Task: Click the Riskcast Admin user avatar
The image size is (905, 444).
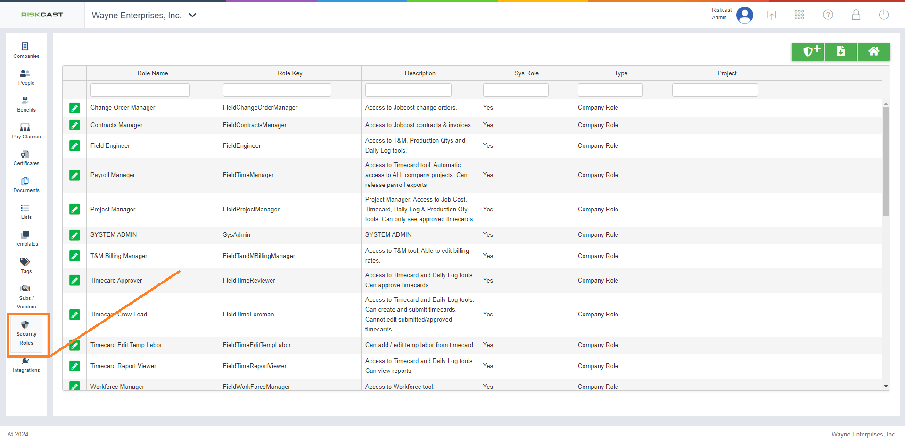Action: click(744, 15)
